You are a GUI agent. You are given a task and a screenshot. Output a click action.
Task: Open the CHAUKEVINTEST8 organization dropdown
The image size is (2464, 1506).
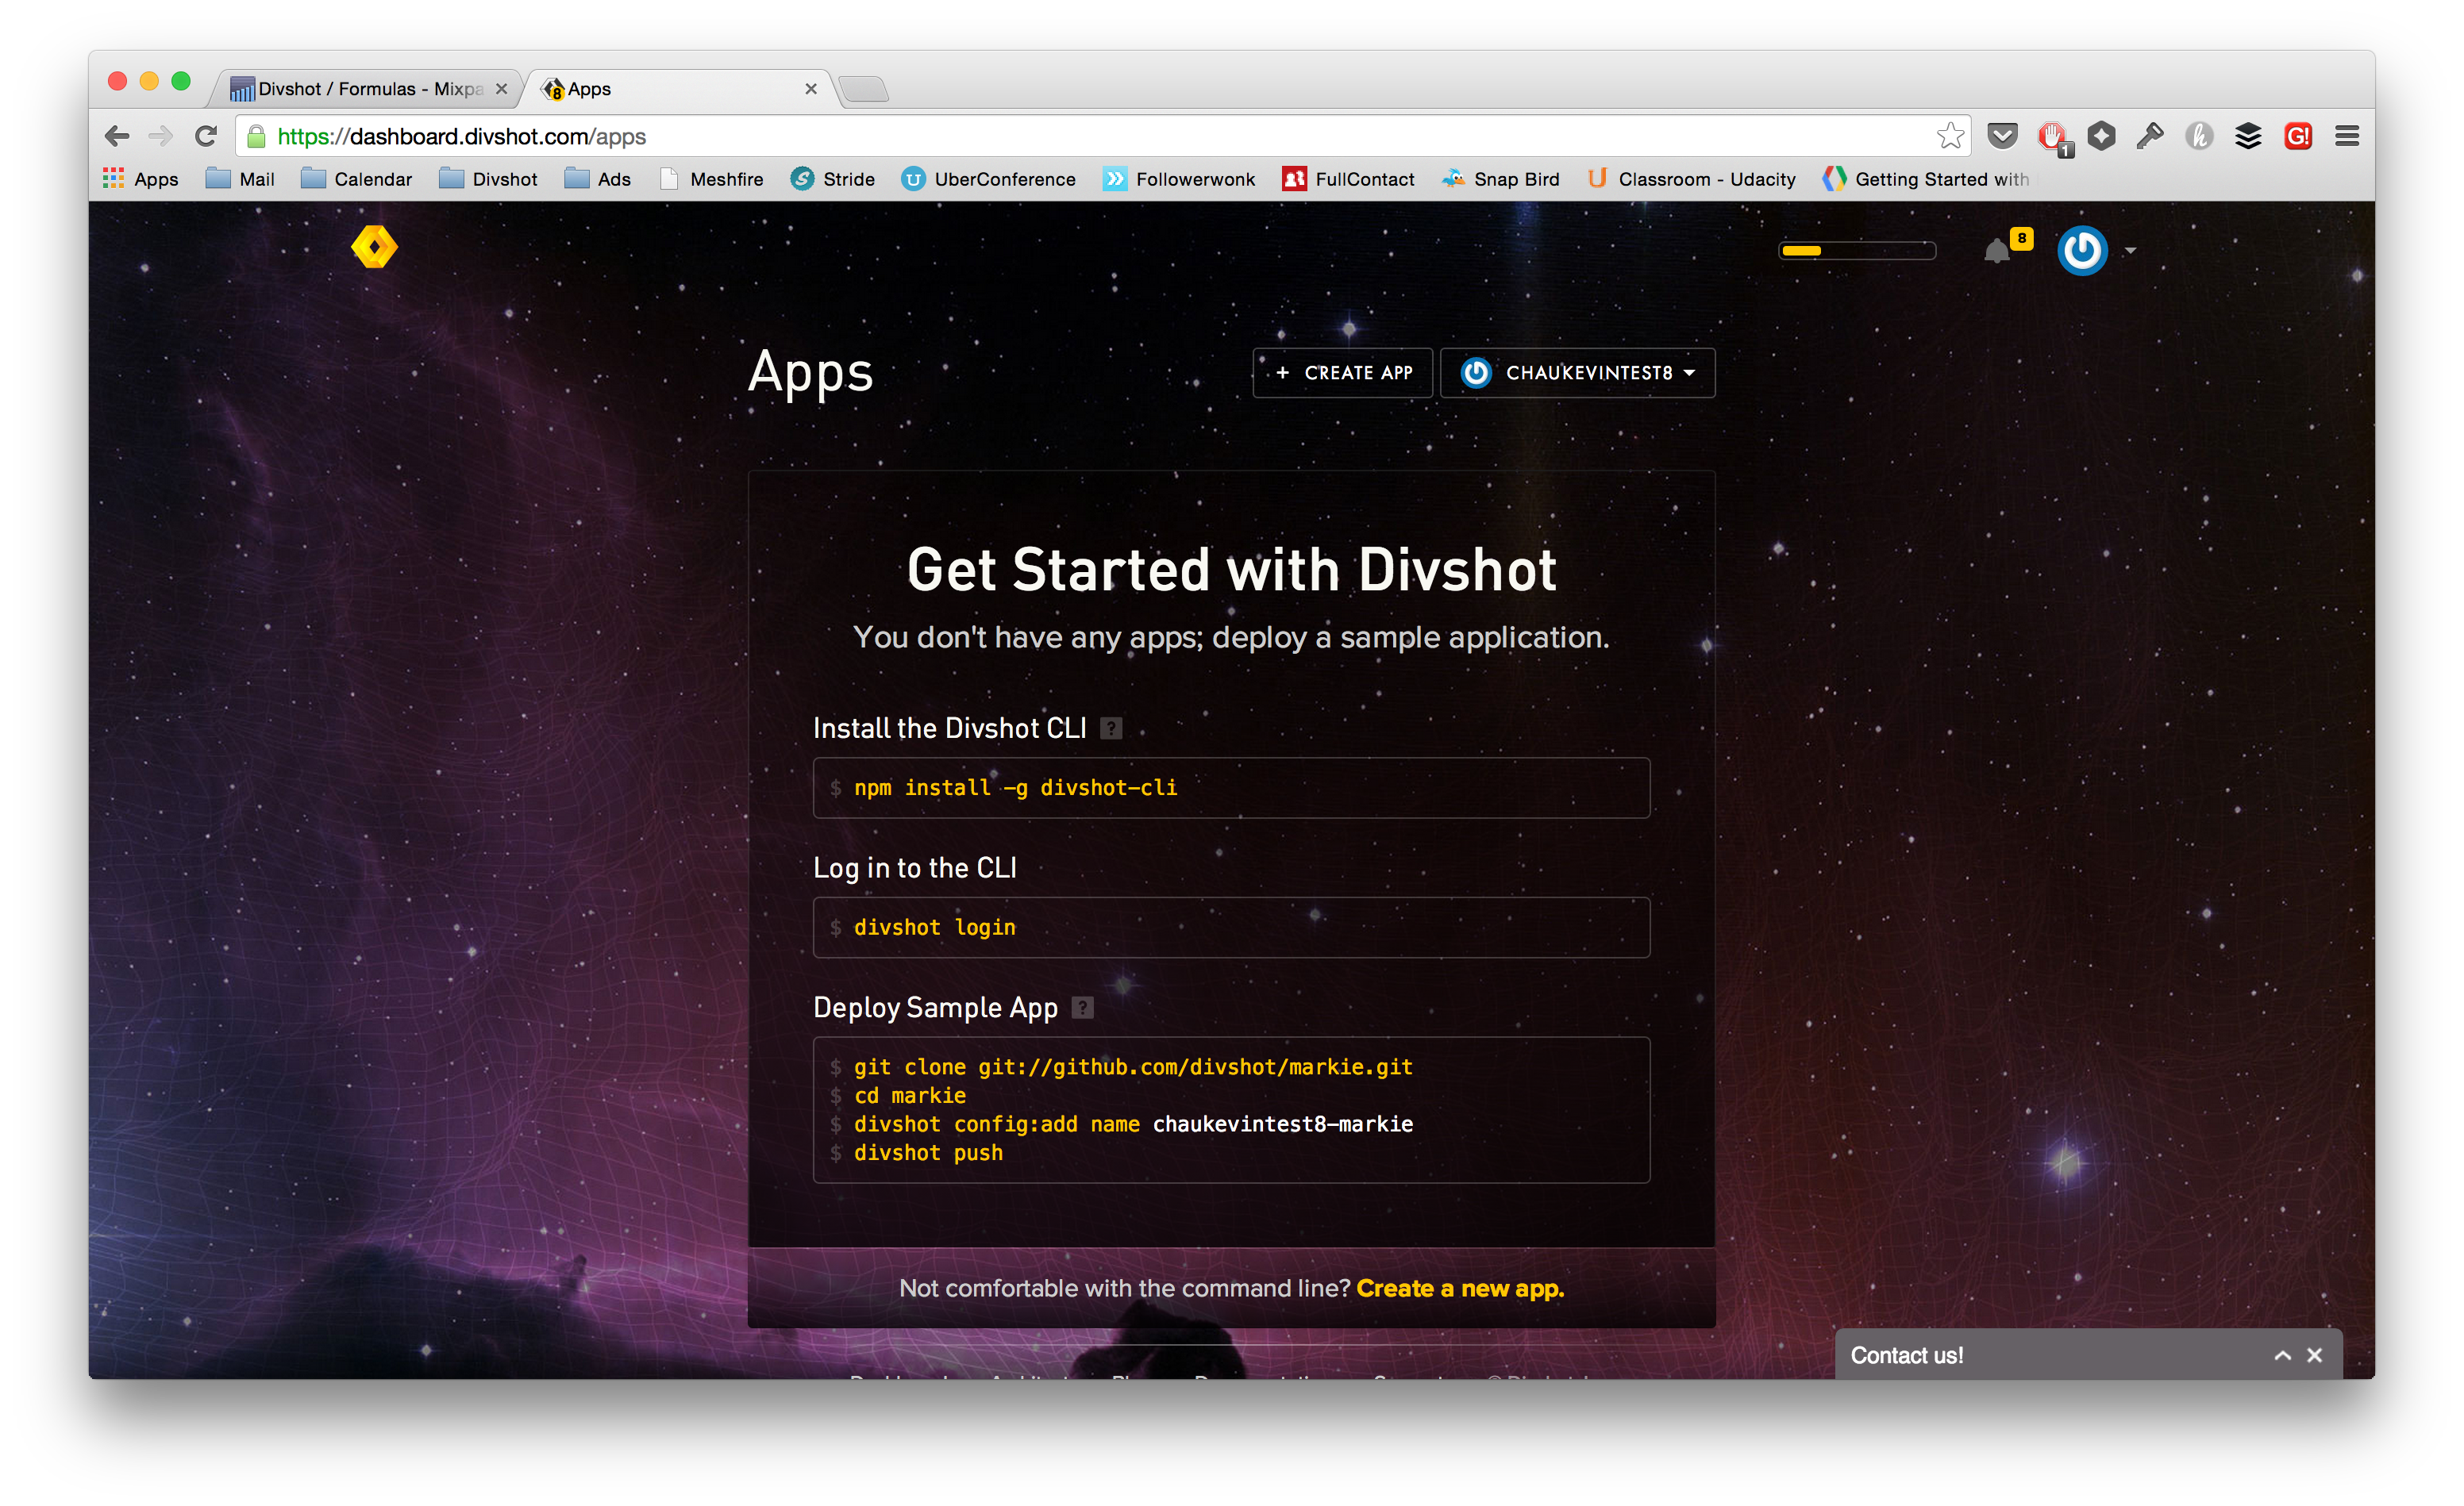click(1578, 373)
